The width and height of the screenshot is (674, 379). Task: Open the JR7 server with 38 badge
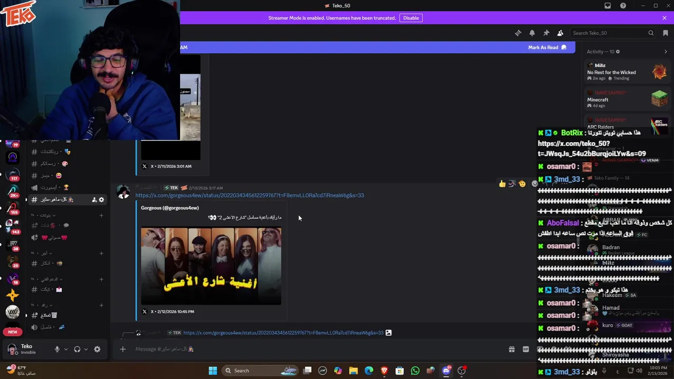pyautogui.click(x=13, y=244)
